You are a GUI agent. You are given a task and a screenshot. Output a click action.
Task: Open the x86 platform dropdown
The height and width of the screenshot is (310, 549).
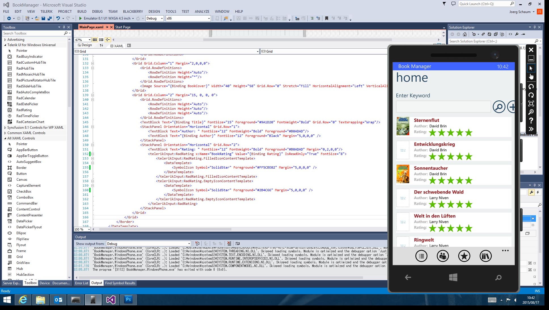(209, 18)
